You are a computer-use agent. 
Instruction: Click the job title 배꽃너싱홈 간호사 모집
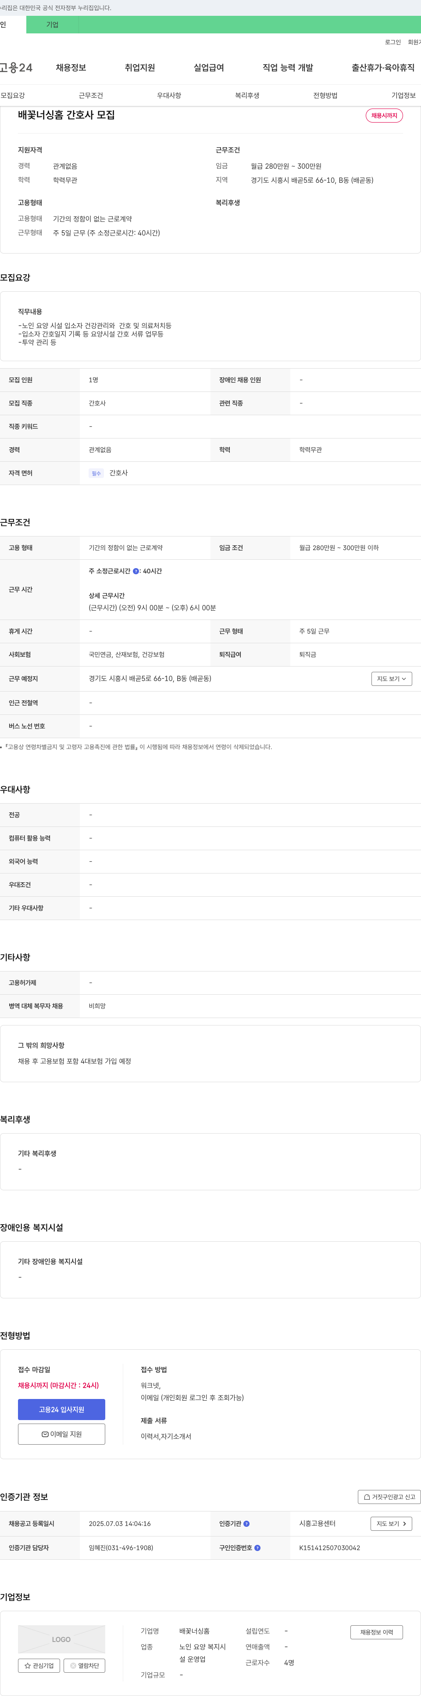point(66,115)
